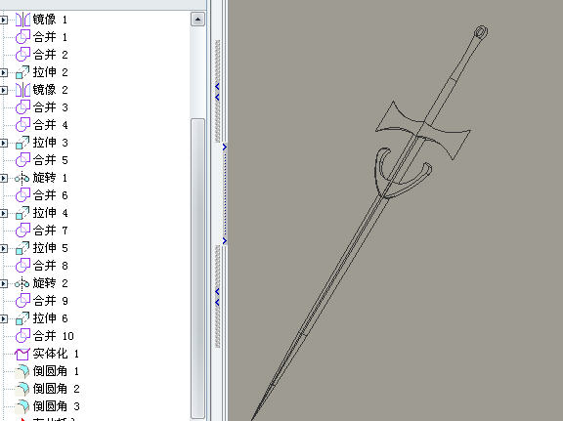Click the model tree vertical scrollbar thumb
The image size is (563, 421).
coord(197,268)
